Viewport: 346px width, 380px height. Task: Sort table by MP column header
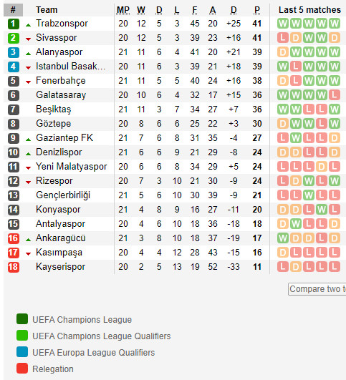(123, 10)
